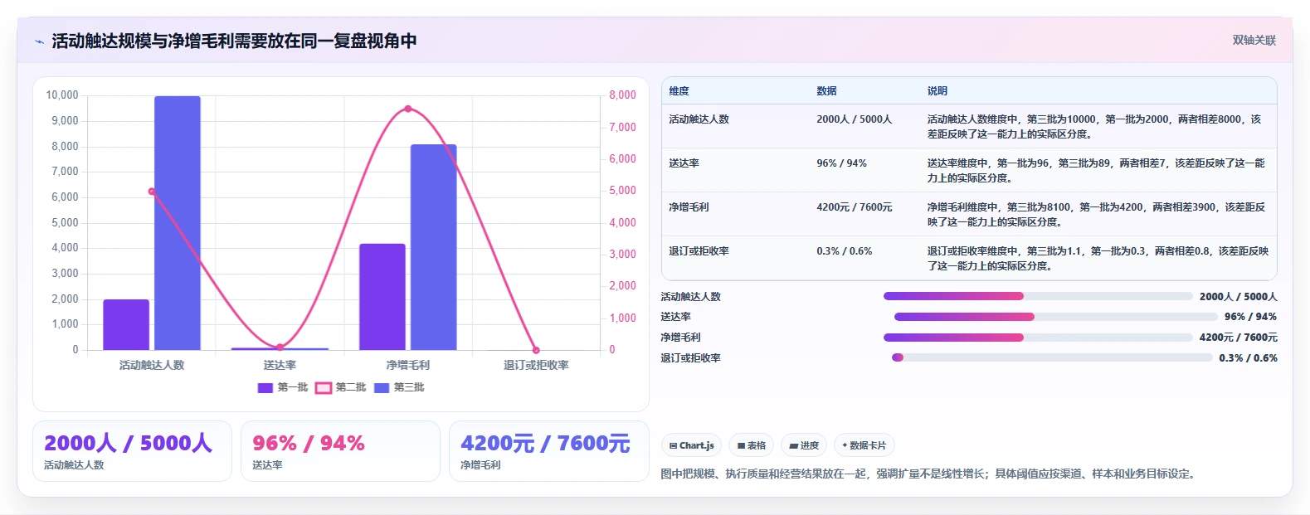The height and width of the screenshot is (515, 1310).
Task: Select the 送达率 progress bar
Action: [1055, 317]
